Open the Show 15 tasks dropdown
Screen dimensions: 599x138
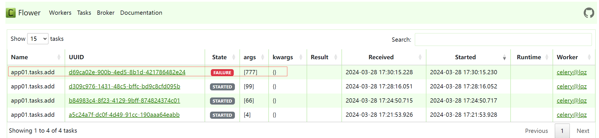point(38,39)
